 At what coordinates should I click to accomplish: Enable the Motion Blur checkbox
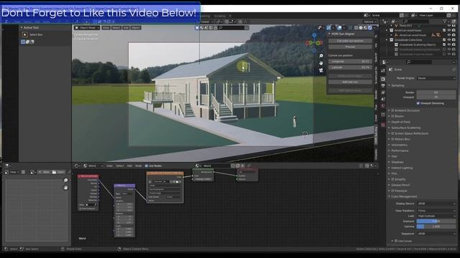(x=392, y=139)
